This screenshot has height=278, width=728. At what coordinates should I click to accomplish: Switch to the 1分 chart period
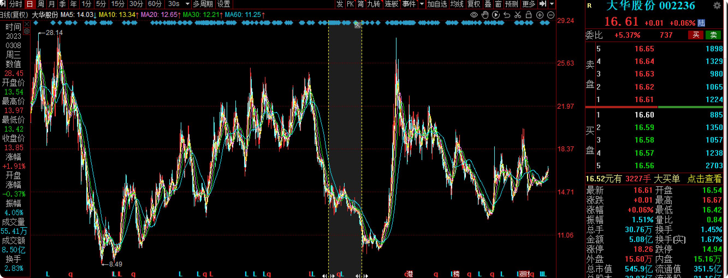87,4
